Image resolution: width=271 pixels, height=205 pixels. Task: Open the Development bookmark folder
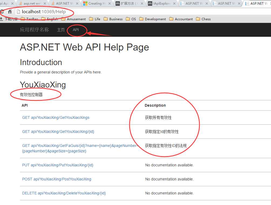pyautogui.click(x=153, y=19)
